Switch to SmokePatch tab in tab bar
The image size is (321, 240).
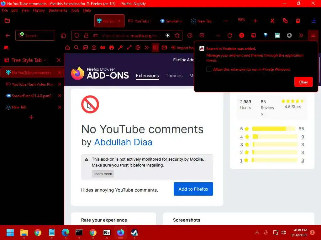coord(171,21)
